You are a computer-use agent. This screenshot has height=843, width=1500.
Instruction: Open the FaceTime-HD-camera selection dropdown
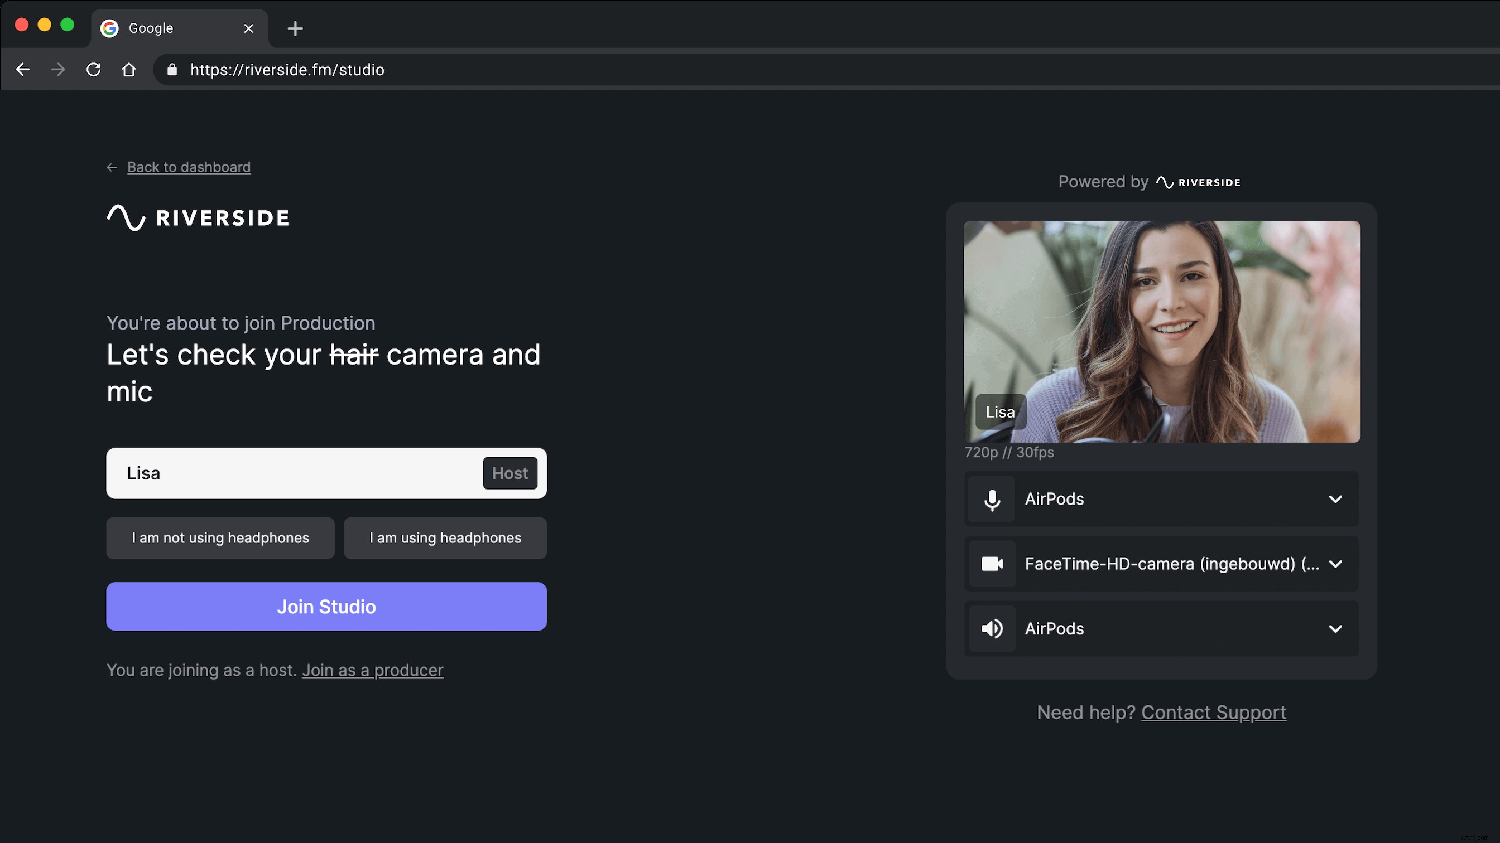coord(1336,564)
